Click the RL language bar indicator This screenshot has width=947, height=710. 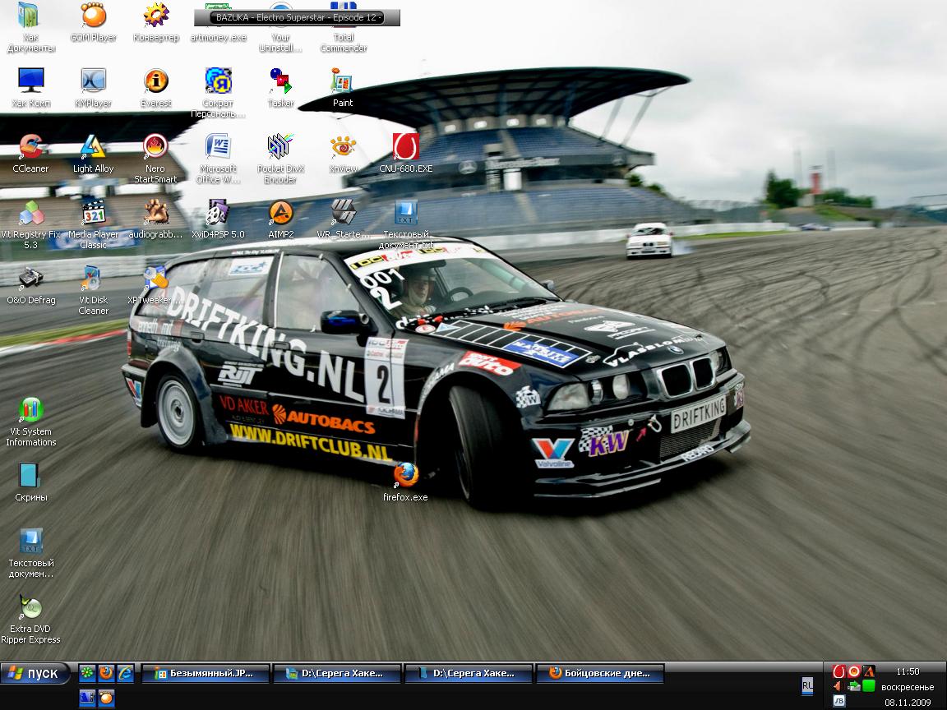point(807,685)
